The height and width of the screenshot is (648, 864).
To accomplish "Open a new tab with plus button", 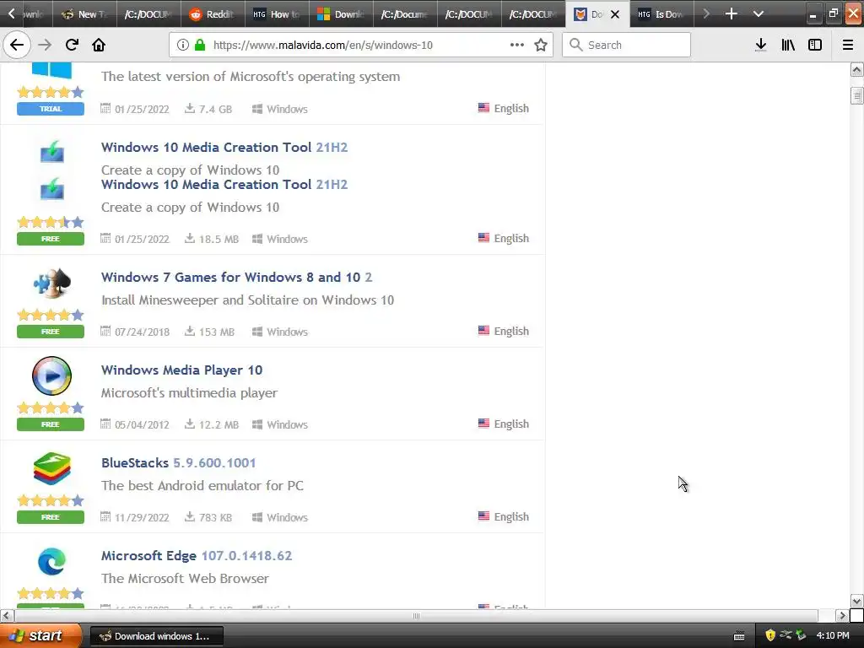I will coord(732,13).
